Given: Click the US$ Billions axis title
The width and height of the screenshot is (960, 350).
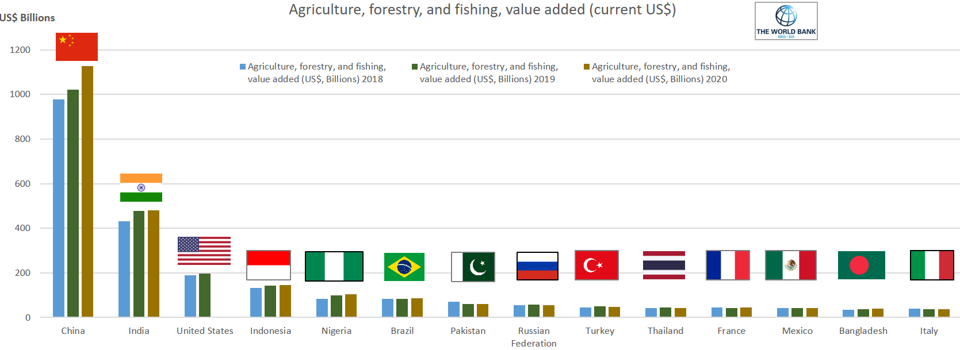Looking at the screenshot, I should (28, 18).
